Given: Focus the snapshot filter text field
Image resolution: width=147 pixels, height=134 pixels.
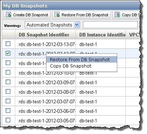Looking at the screenshot, I should pyautogui.click(x=110, y=25).
